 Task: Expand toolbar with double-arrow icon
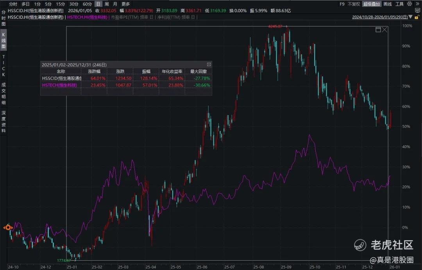(x=417, y=4)
